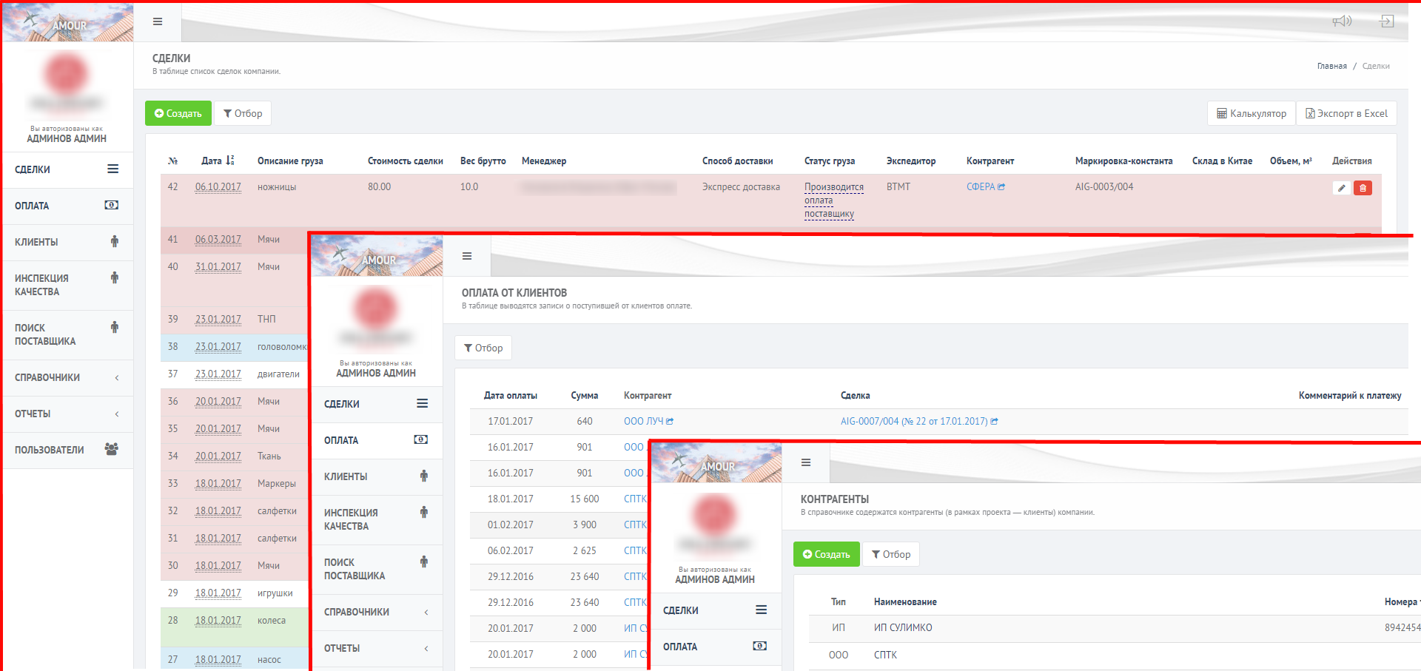
Task: Expand СПРАВОЧНИКИ in the second overlay sidebar
Action: point(377,612)
